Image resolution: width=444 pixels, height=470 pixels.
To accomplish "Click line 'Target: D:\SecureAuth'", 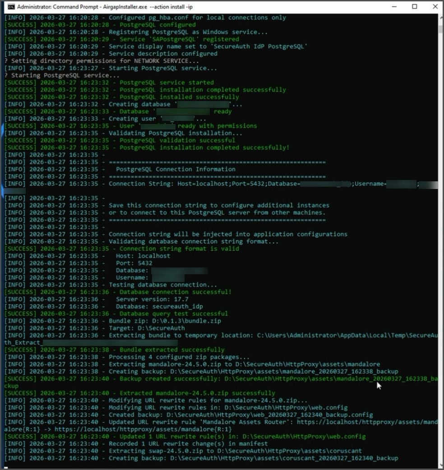I will (x=95, y=328).
